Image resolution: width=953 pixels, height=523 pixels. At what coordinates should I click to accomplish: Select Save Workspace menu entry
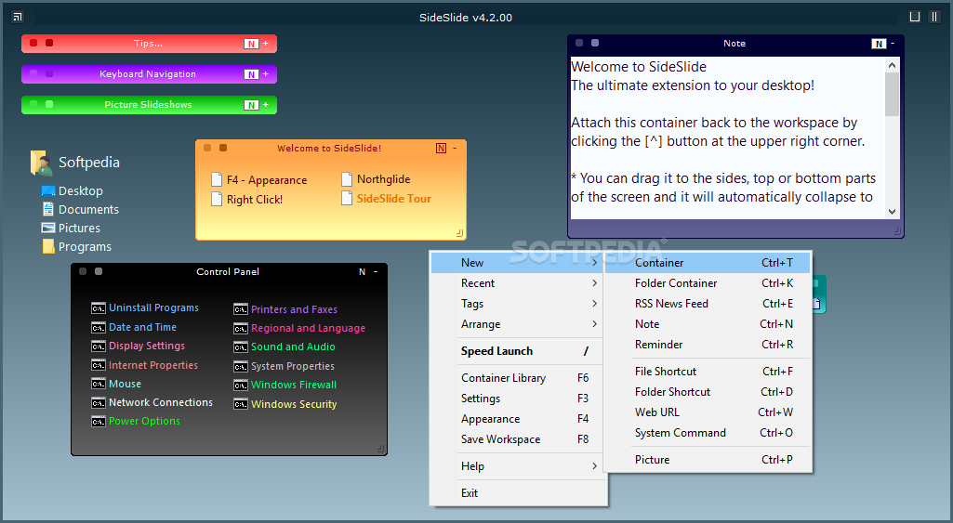click(517, 439)
